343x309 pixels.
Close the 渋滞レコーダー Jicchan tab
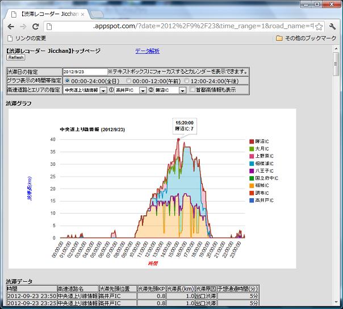82,14
